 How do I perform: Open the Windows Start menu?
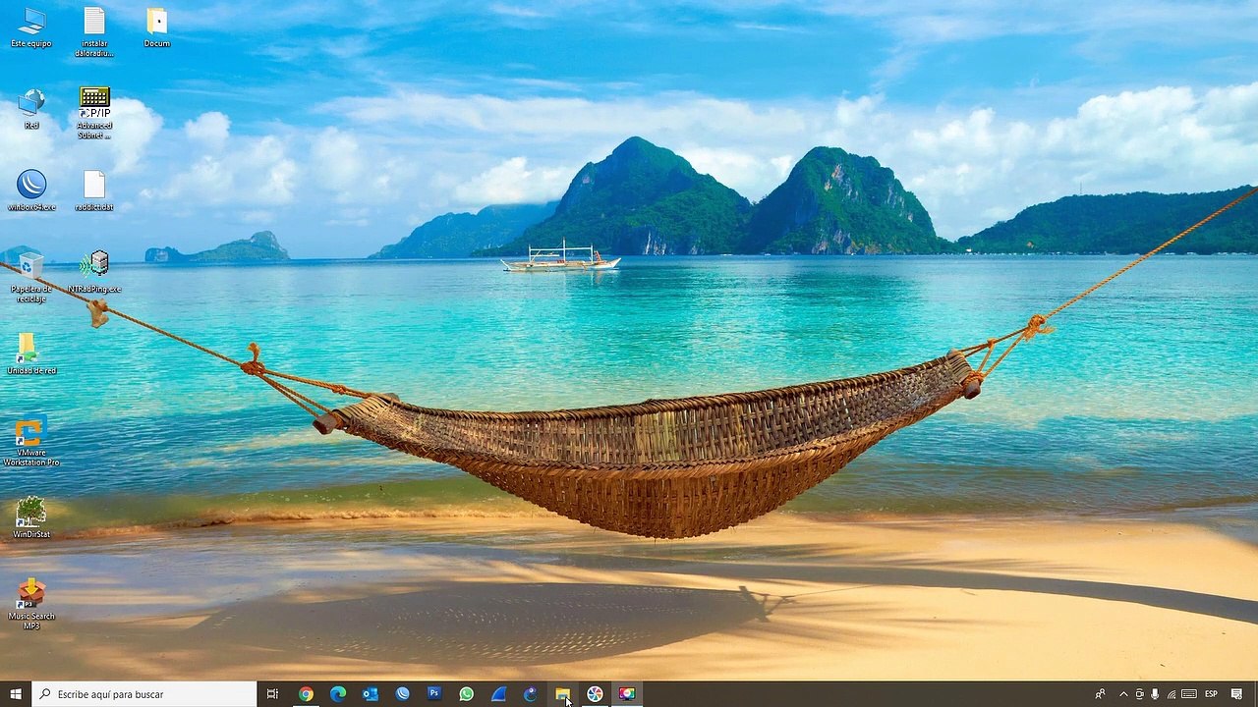click(16, 694)
